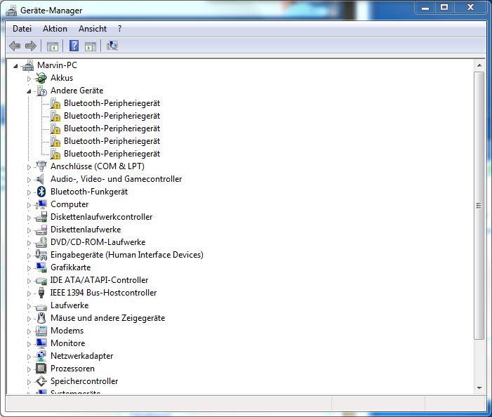
Task: Click the Marvin-PC computer icon
Action: [28, 65]
